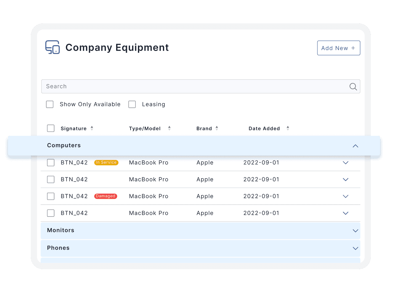
Task: Click the Add New button
Action: 338,48
